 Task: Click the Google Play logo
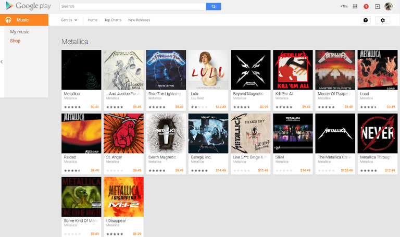pyautogui.click(x=28, y=6)
